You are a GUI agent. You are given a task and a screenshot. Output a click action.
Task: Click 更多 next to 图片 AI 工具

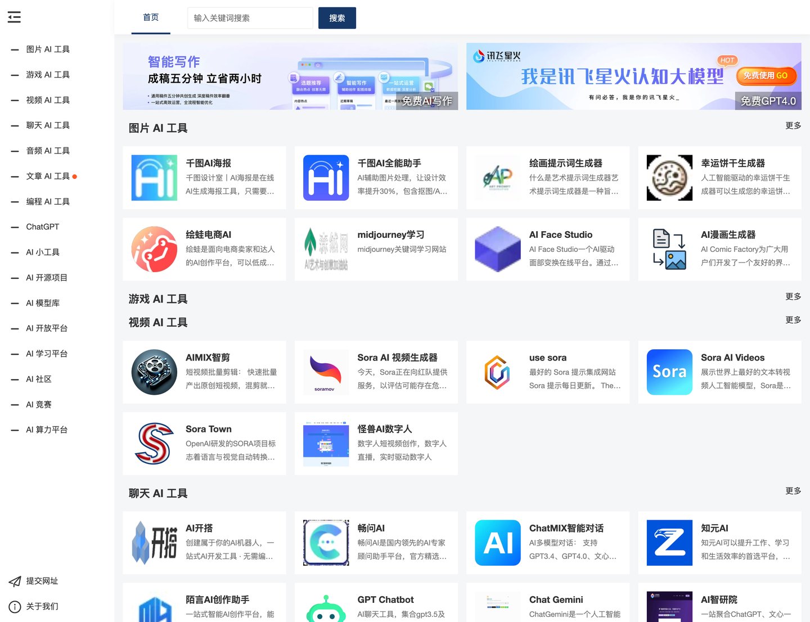click(x=793, y=125)
